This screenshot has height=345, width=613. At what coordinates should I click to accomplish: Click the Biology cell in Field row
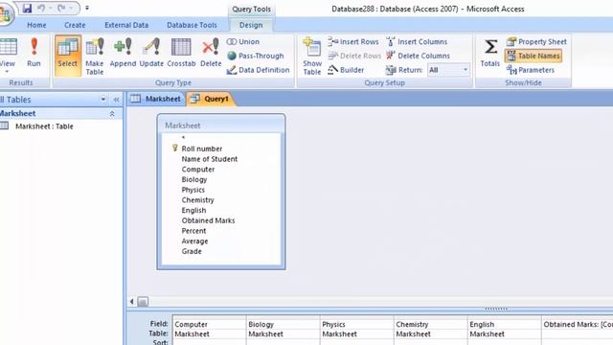284,324
